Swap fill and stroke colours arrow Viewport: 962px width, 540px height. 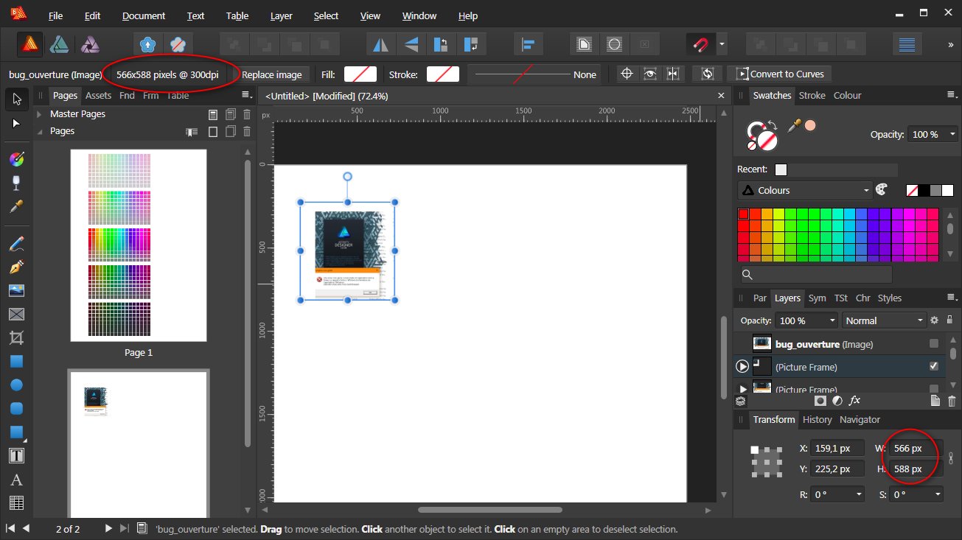tap(773, 125)
